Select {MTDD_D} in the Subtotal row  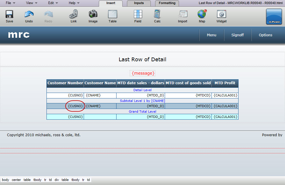pyautogui.click(x=155, y=106)
